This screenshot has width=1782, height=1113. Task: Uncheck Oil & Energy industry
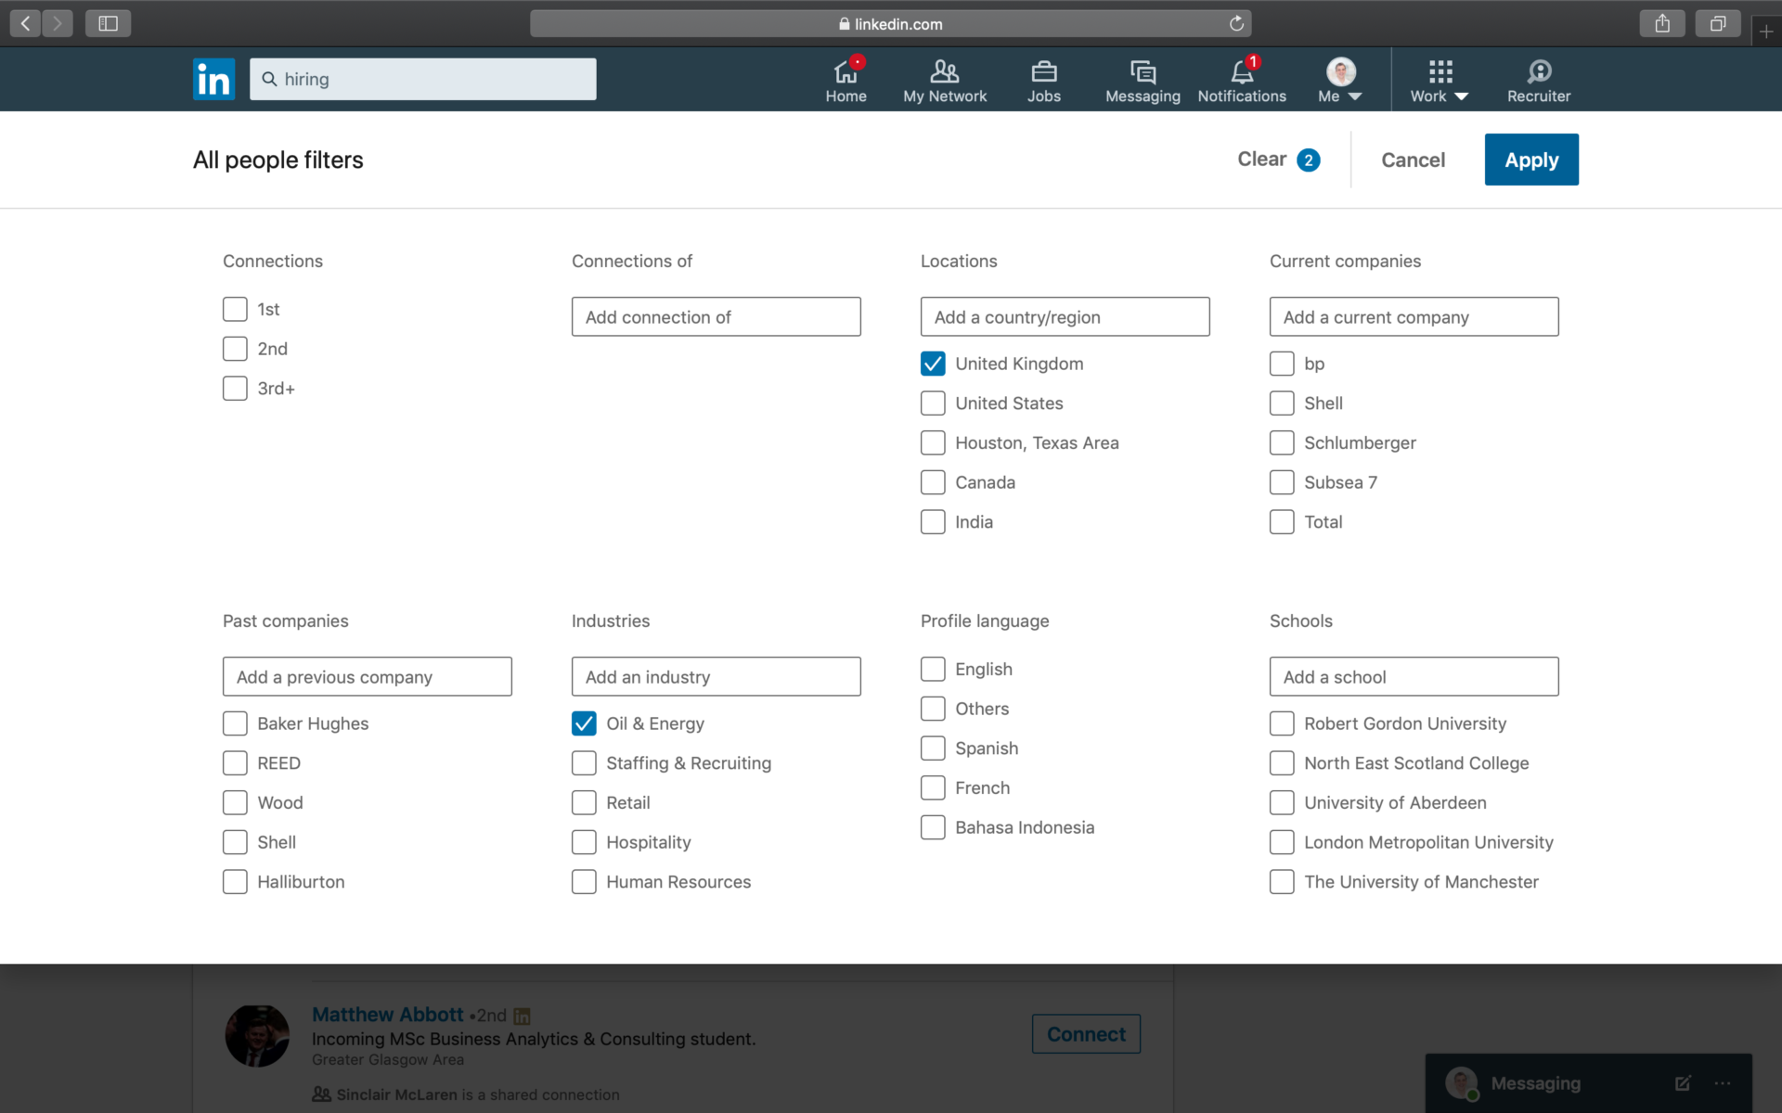584,723
